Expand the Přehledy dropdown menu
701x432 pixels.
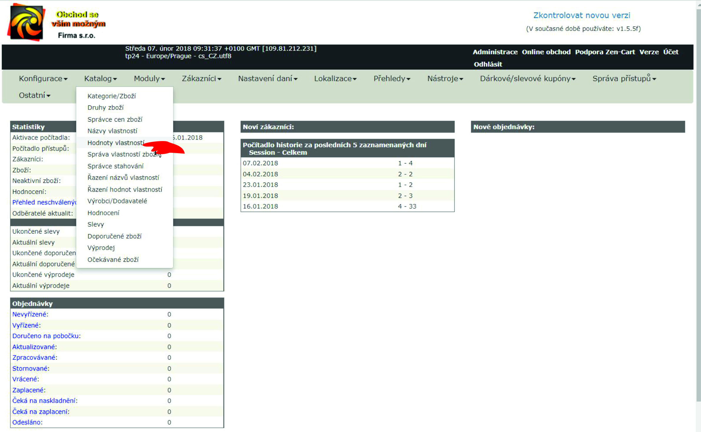(392, 79)
